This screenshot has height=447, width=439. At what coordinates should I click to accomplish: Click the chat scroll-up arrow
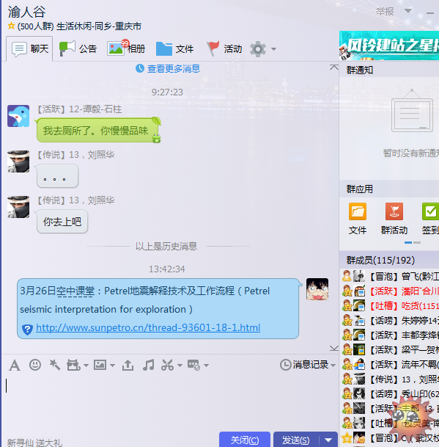(333, 68)
